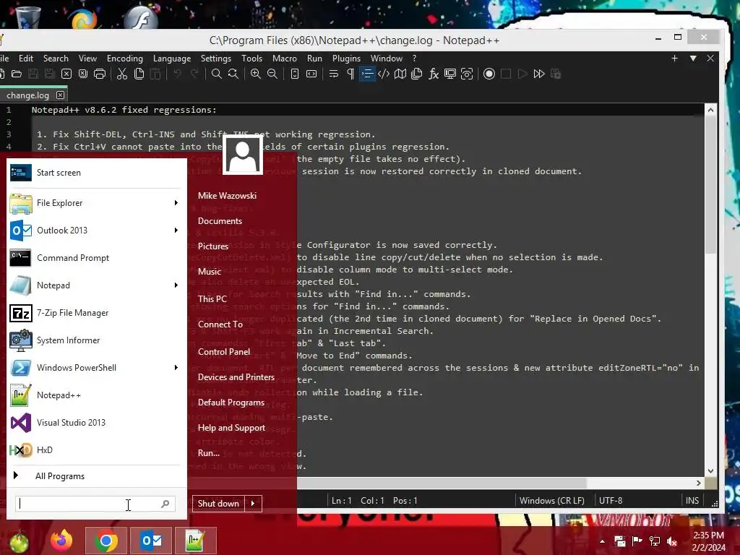
Task: Start macro recording with record button
Action: [489, 74]
